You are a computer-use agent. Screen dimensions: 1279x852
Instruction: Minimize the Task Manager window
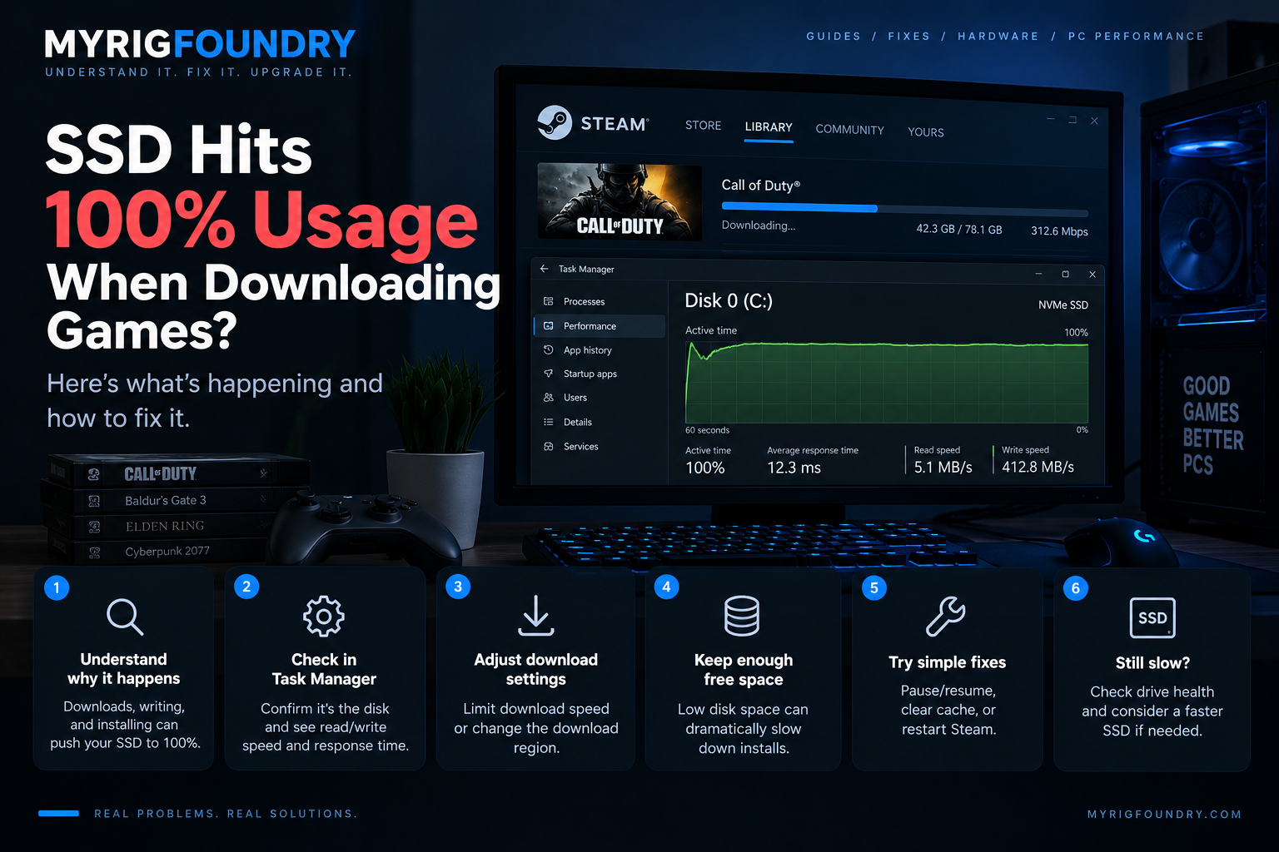[1038, 274]
